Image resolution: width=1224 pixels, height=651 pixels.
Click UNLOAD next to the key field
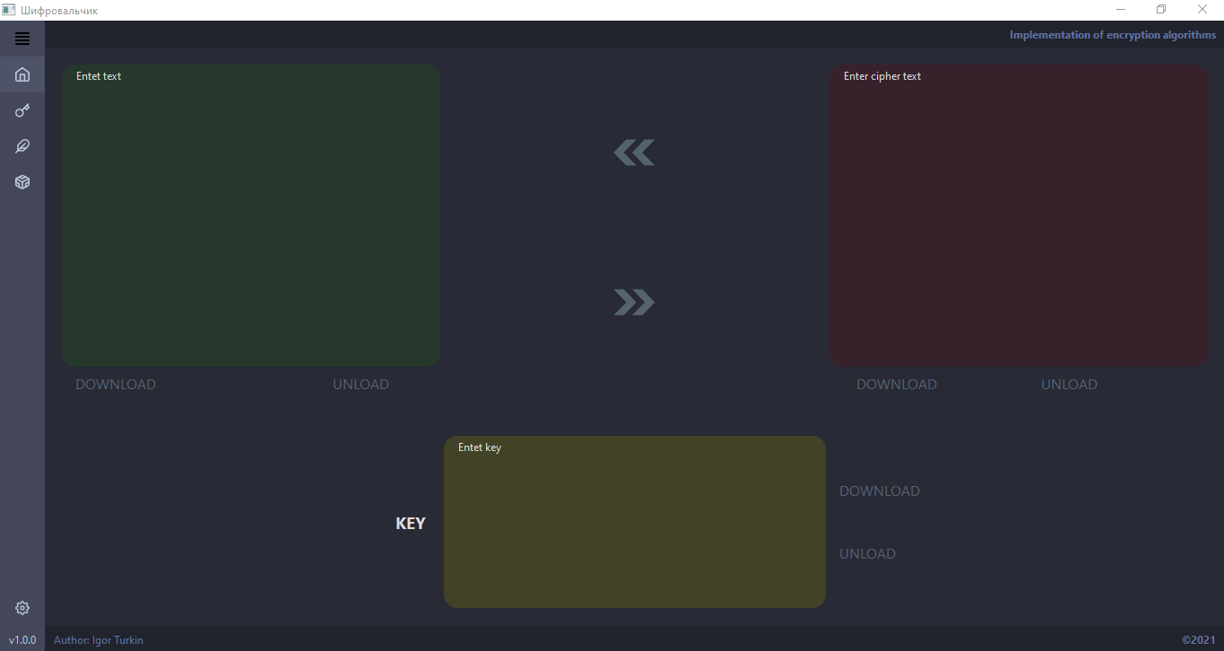click(x=867, y=553)
